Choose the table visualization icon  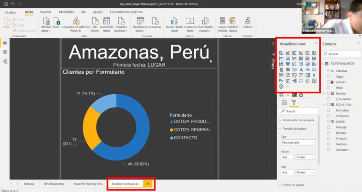[301, 75]
